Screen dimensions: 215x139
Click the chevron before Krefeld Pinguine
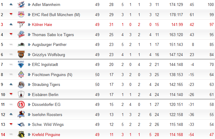pyautogui.click(x=29, y=135)
